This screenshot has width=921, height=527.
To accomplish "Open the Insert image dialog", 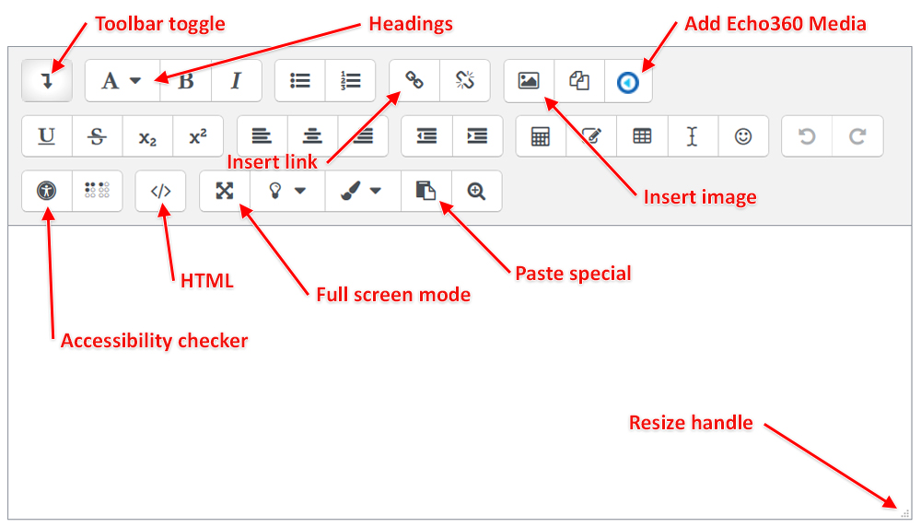I will (529, 80).
